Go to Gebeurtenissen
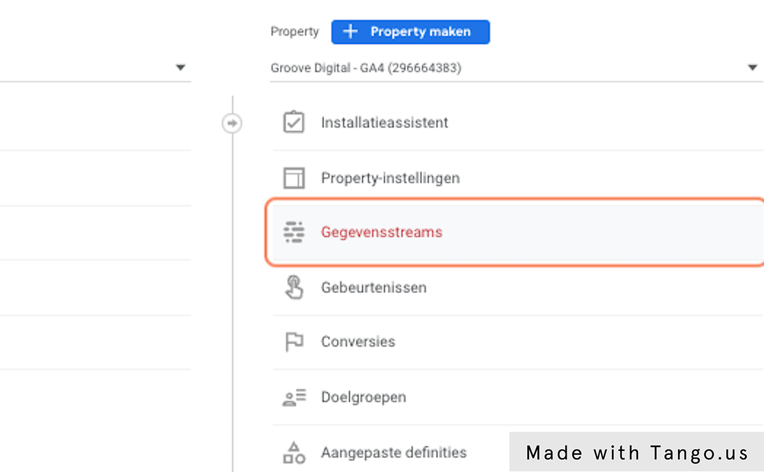Screen dimensions: 764x472 (x=374, y=287)
